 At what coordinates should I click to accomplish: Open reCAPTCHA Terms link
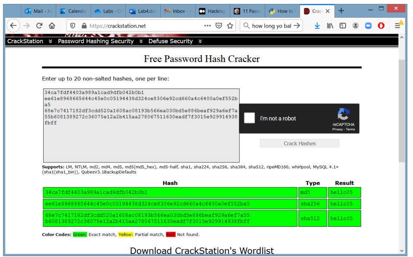(x=350, y=129)
